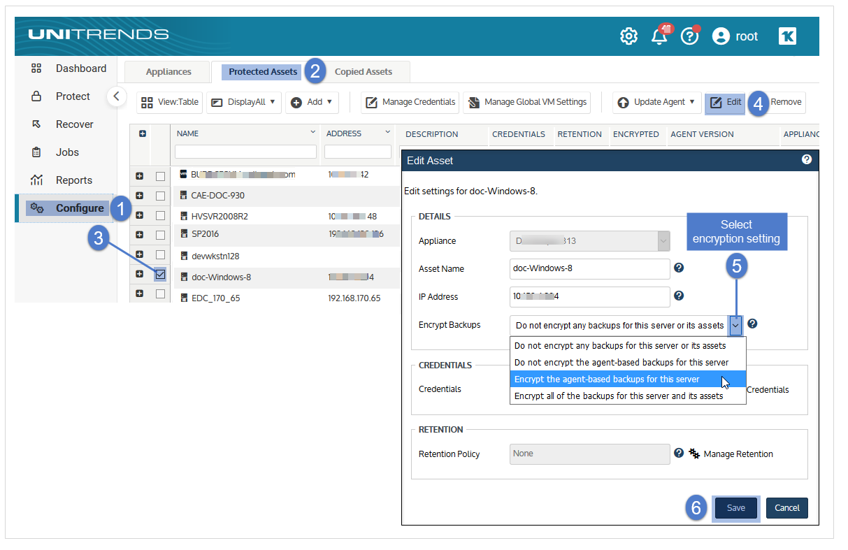Check the EDC_170_65 checkbox

(160, 294)
